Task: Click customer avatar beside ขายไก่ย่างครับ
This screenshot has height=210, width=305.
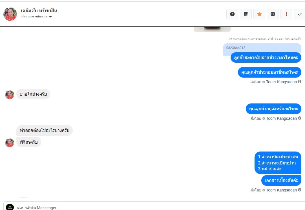Action: click(10, 95)
